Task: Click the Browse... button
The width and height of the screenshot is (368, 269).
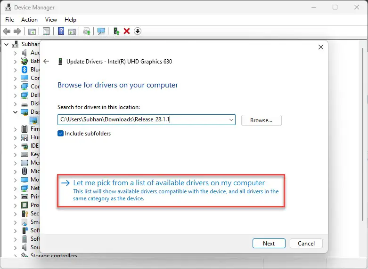Action: click(x=261, y=120)
